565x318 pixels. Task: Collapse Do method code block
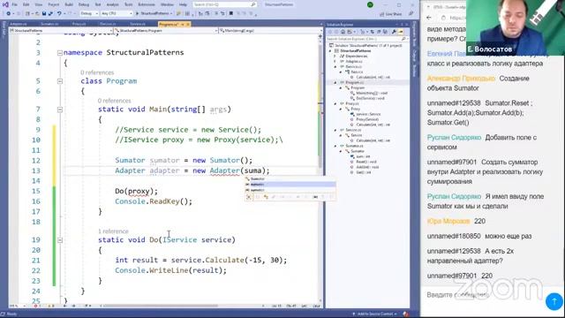pyautogui.click(x=60, y=240)
